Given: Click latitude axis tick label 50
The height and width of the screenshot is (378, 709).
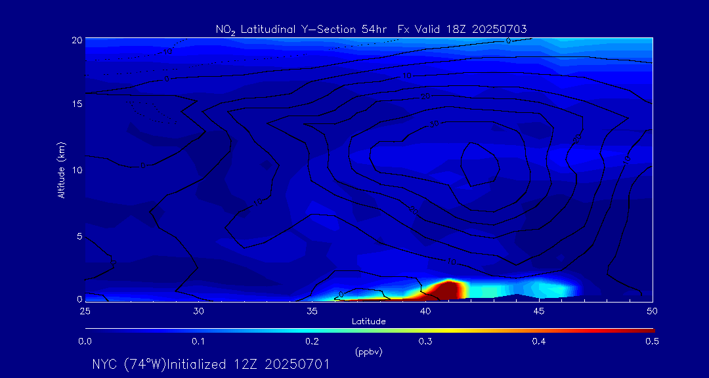Looking at the screenshot, I should click(x=653, y=311).
